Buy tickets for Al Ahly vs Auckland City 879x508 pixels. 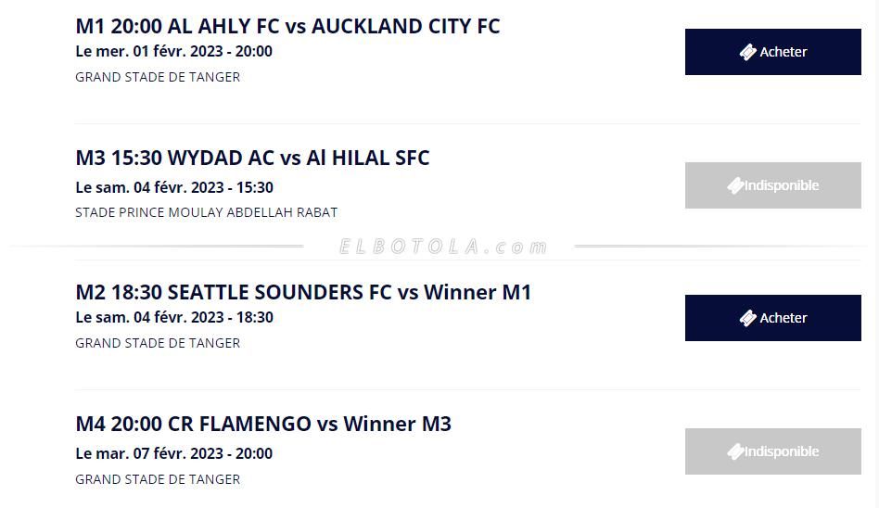(772, 52)
